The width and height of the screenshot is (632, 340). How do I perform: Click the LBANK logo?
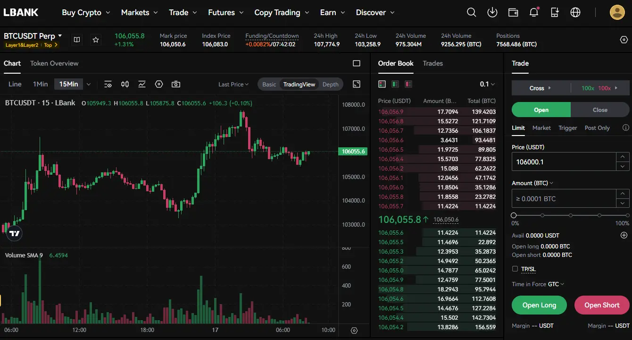tap(21, 13)
